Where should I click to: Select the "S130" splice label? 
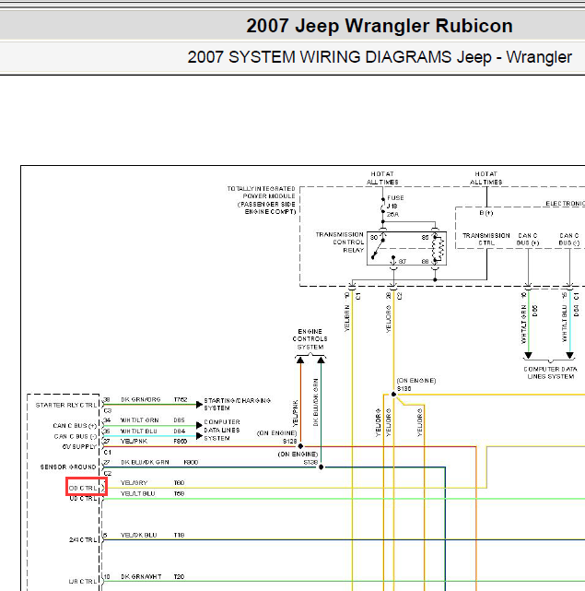pos(404,388)
